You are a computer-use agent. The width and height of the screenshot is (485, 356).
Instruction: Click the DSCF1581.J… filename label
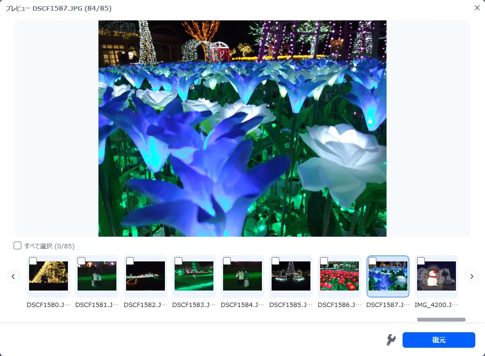tap(97, 305)
